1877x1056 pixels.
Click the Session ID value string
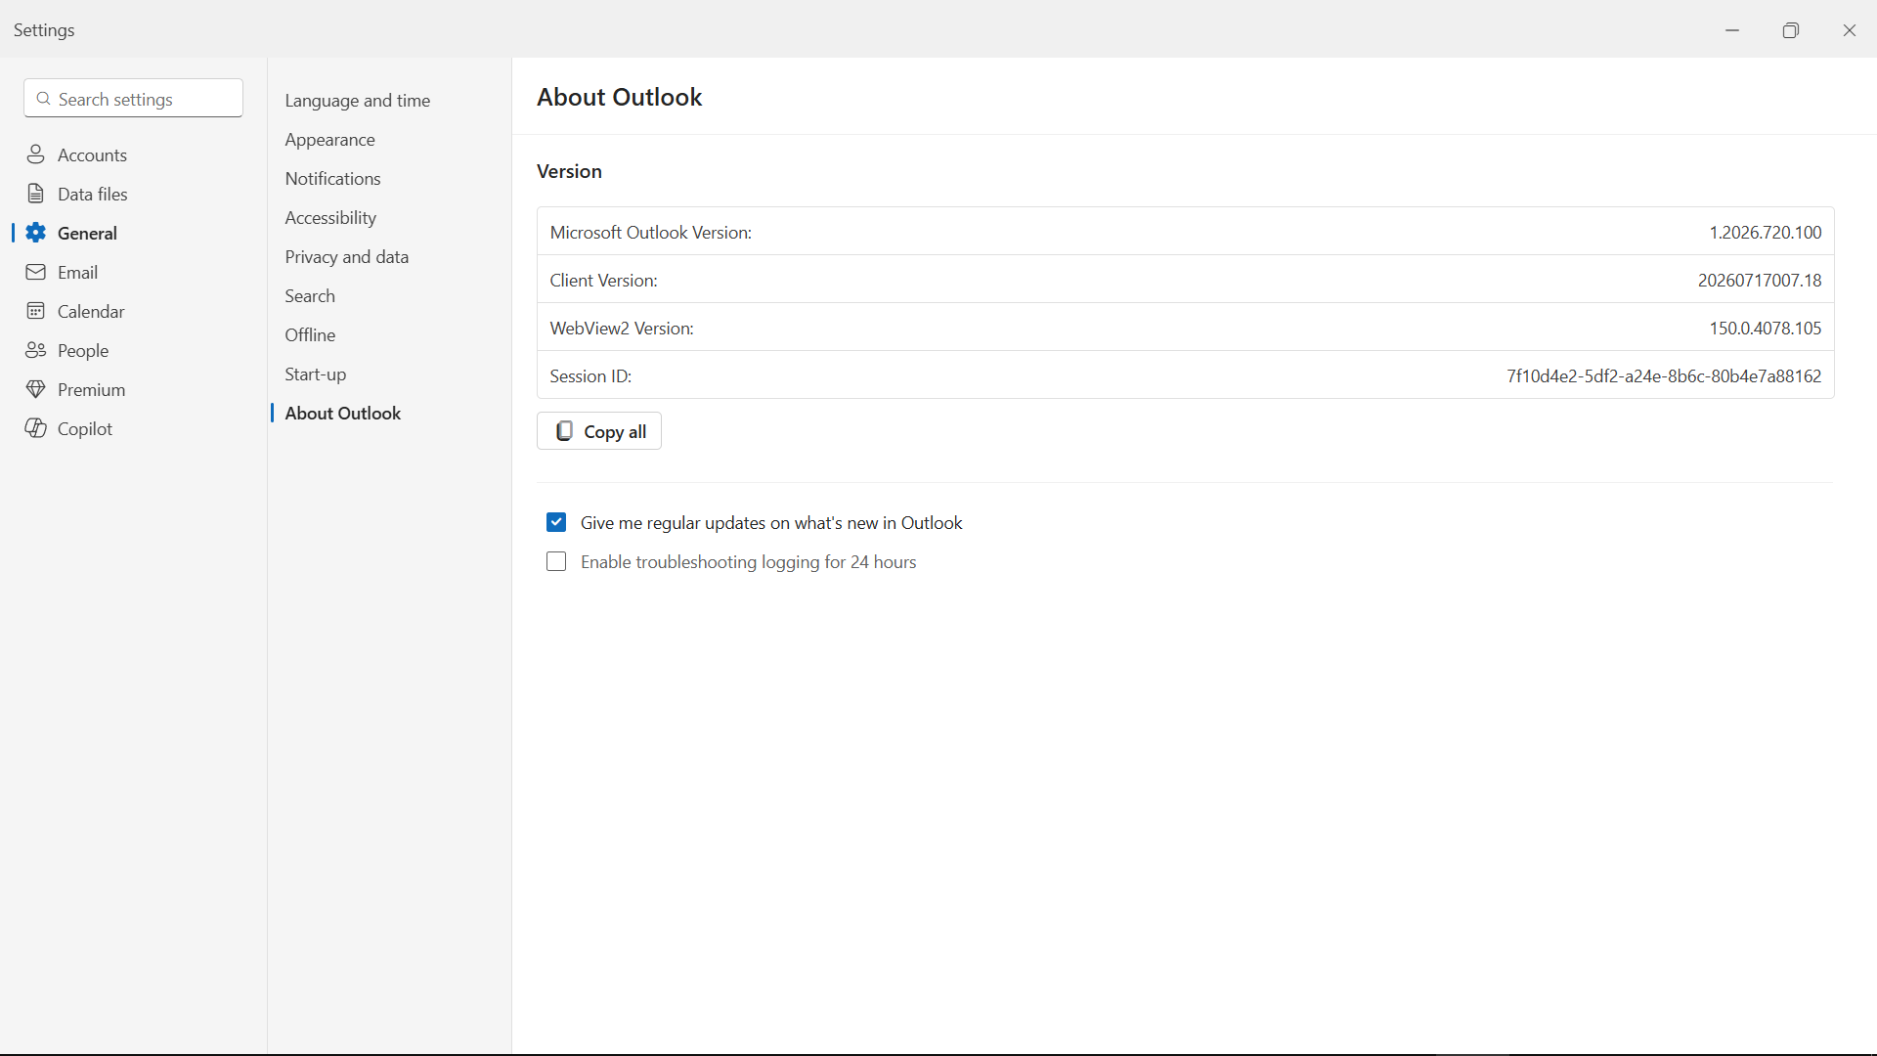(1664, 375)
